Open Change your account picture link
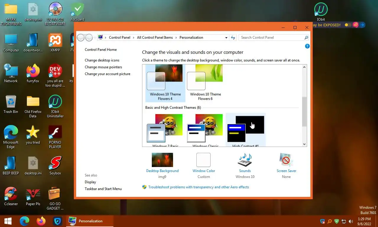Screen dimensions: 378x227 point(107,74)
